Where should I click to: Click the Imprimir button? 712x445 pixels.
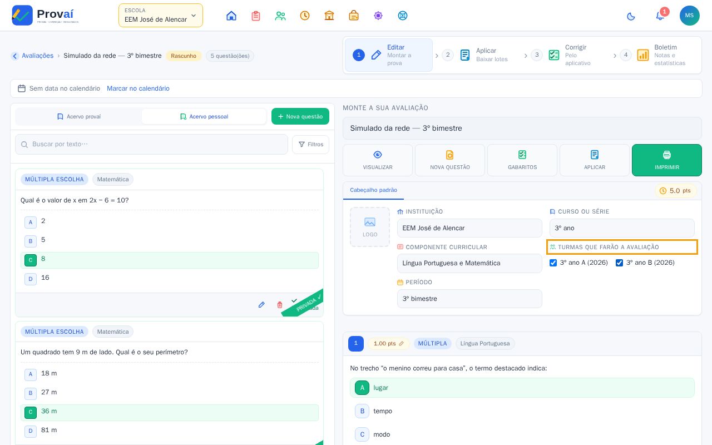[667, 160]
